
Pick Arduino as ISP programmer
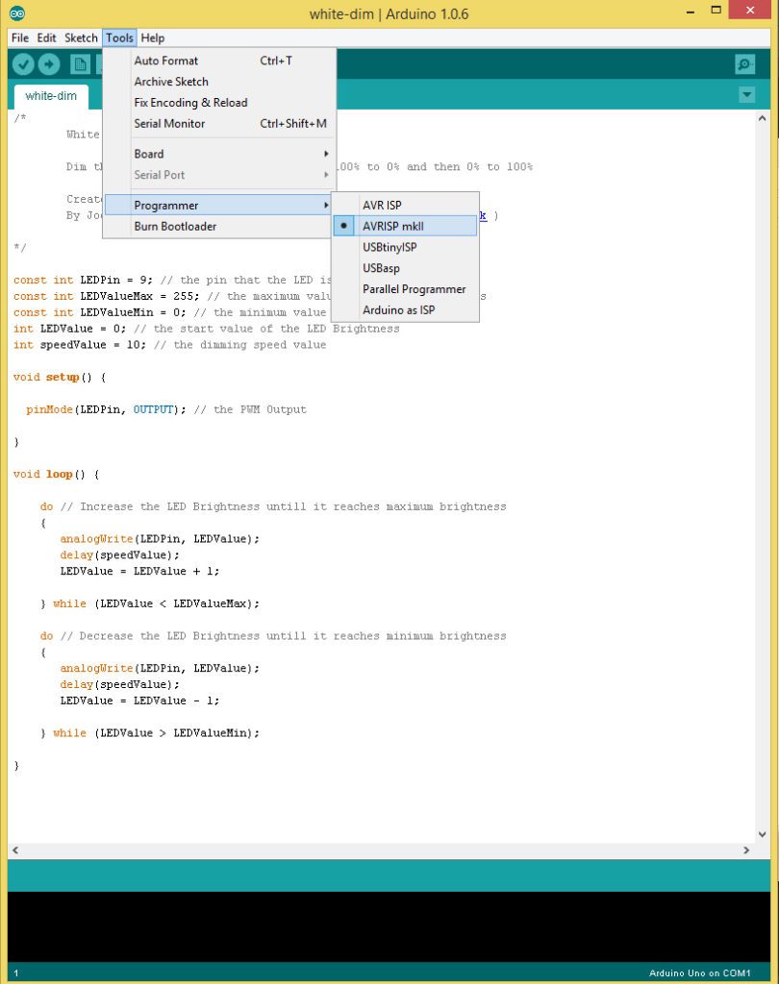click(398, 310)
